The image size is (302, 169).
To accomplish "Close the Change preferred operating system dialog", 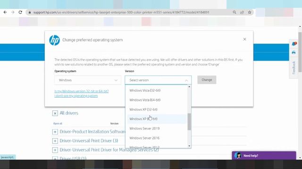I will [x=244, y=39].
